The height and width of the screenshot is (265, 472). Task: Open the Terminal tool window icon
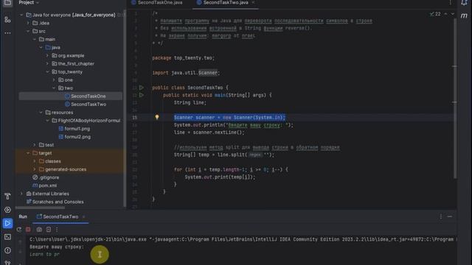(7, 237)
